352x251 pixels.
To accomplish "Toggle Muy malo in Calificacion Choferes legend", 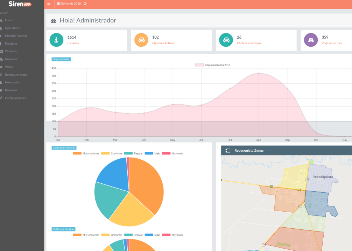I will tap(173, 153).
